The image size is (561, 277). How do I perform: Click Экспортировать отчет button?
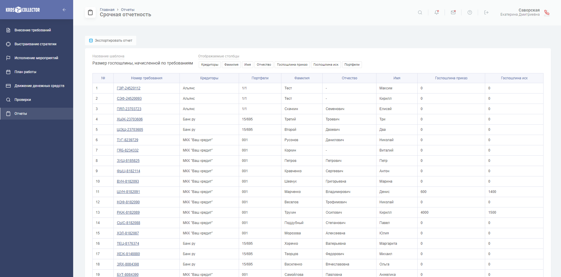point(110,41)
